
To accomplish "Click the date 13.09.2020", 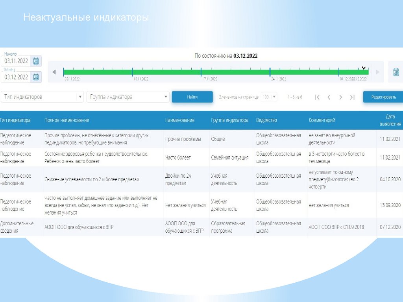I will [390, 205].
